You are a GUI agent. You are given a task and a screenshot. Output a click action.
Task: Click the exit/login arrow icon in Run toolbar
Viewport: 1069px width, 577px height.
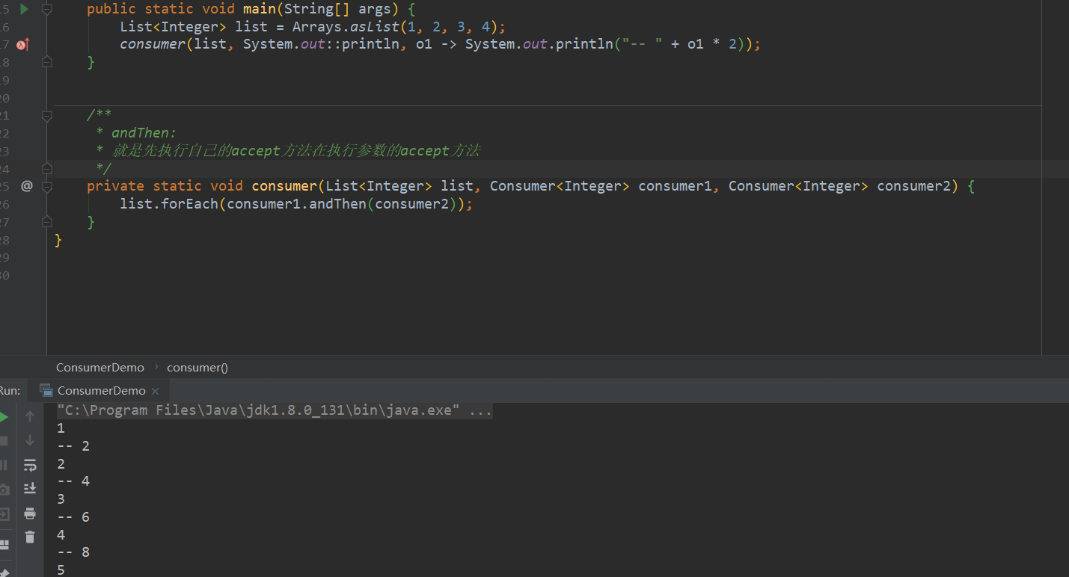tap(4, 514)
